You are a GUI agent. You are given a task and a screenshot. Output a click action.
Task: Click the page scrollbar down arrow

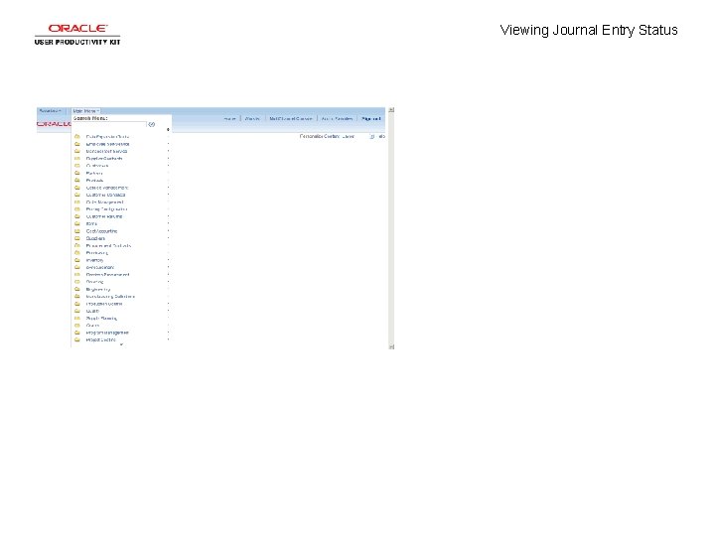[391, 346]
